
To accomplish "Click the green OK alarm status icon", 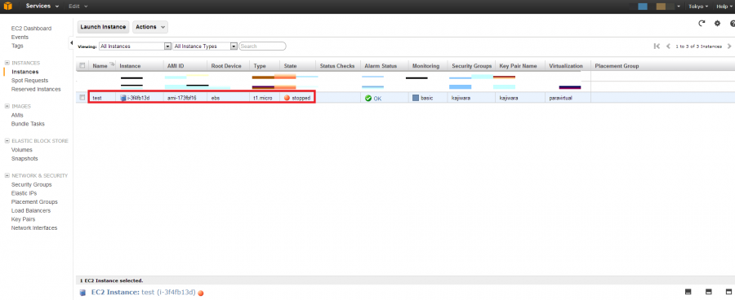I will [x=368, y=99].
